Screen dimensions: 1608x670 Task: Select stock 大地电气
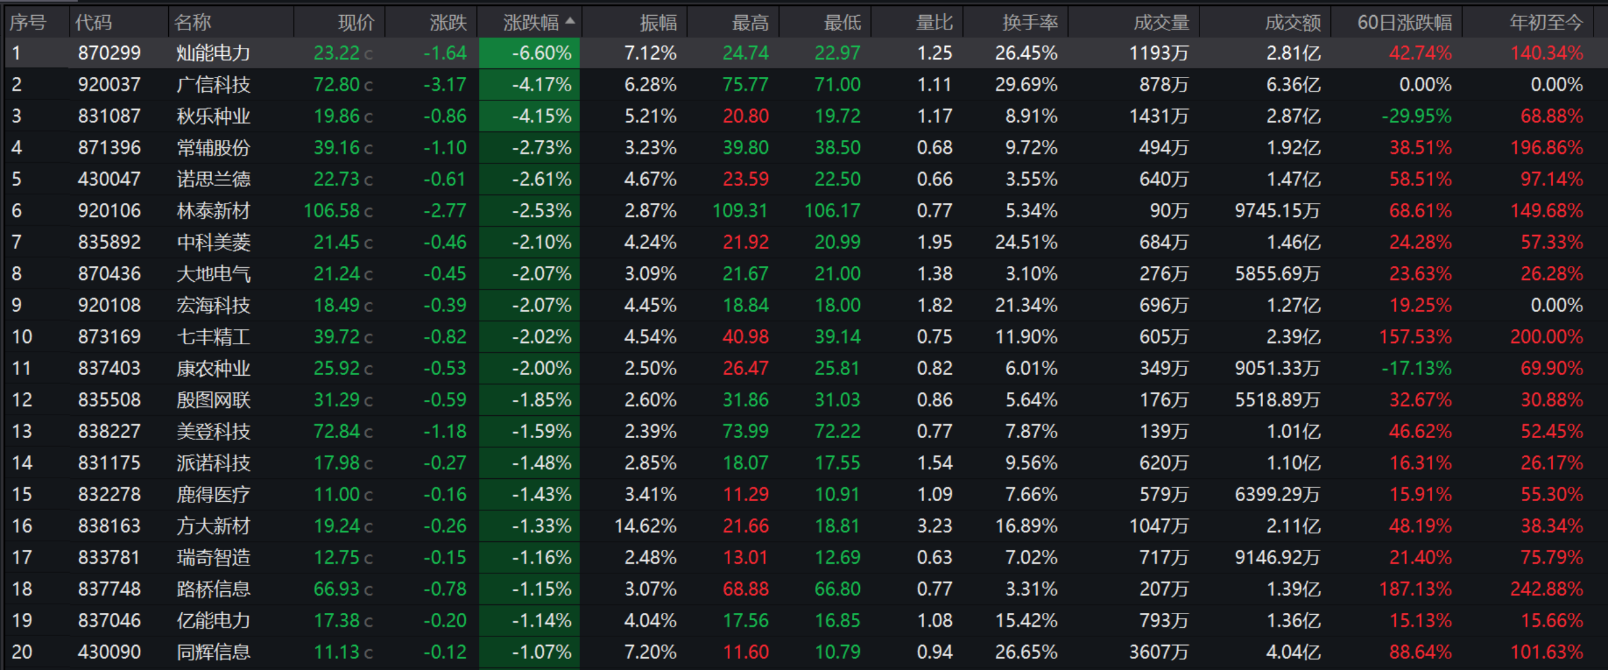213,274
